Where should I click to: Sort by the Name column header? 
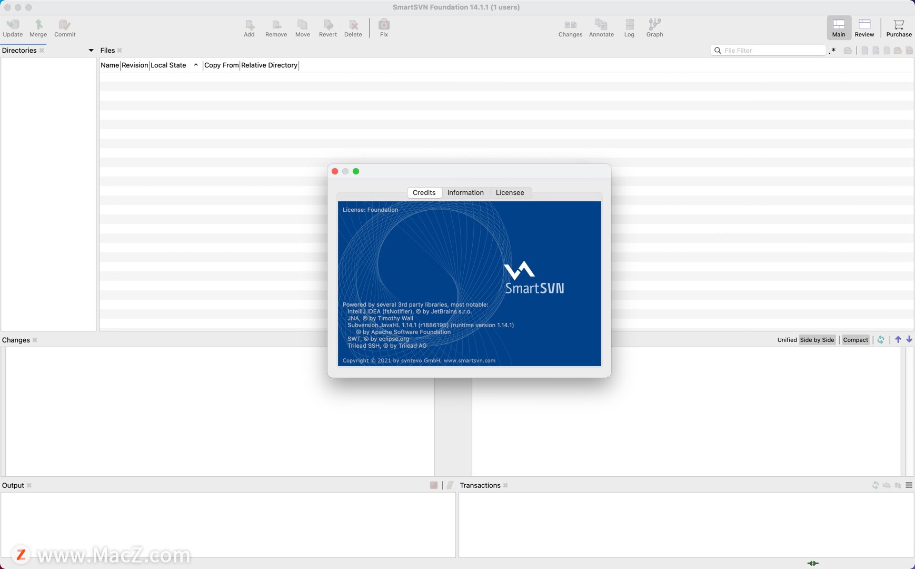point(110,65)
